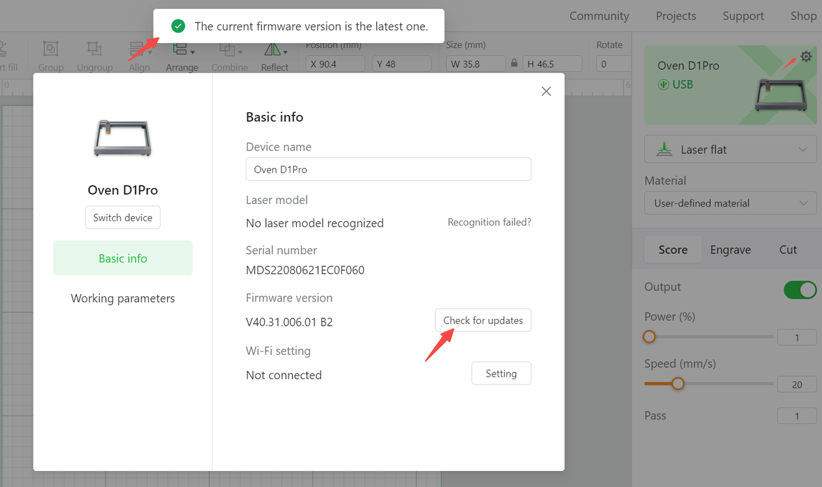This screenshot has height=487, width=822.
Task: Open the Wi-Fi Setting button
Action: point(501,373)
